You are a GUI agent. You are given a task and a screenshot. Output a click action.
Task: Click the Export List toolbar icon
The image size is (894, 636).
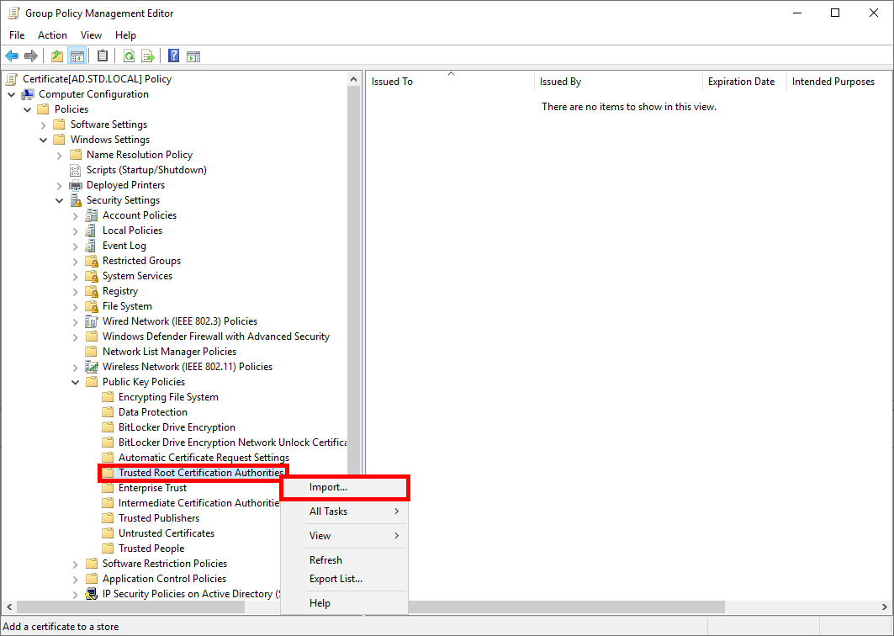[148, 56]
